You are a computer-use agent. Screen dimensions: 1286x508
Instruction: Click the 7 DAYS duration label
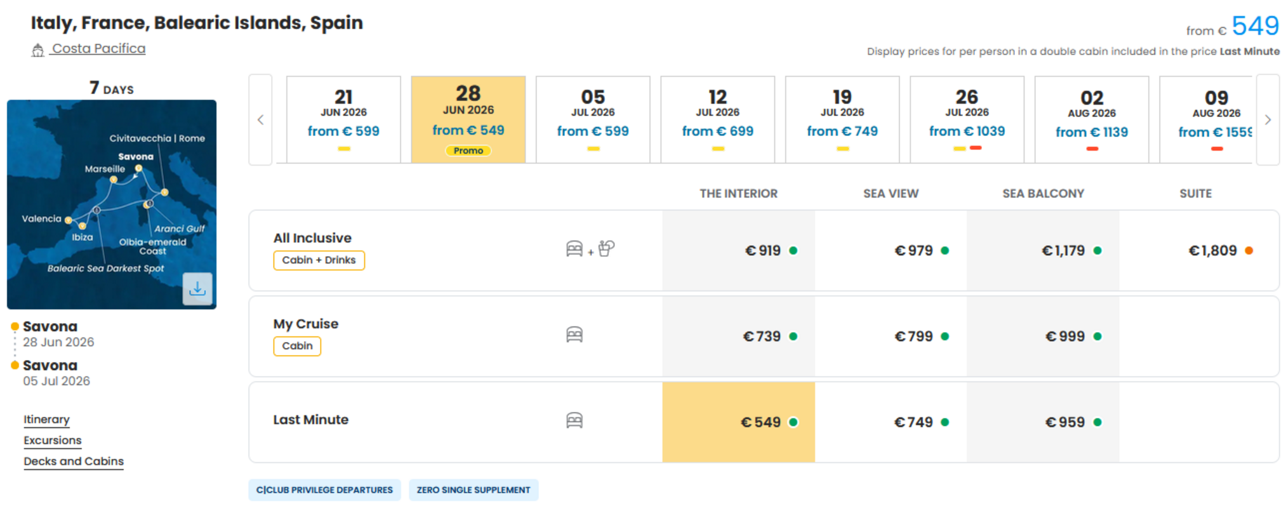click(112, 88)
